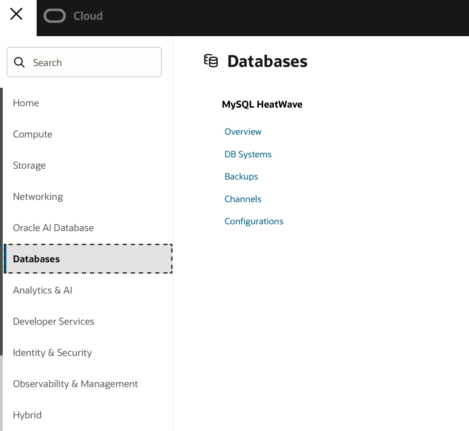The image size is (469, 431).
Task: Click the Channels link
Action: pos(243,199)
